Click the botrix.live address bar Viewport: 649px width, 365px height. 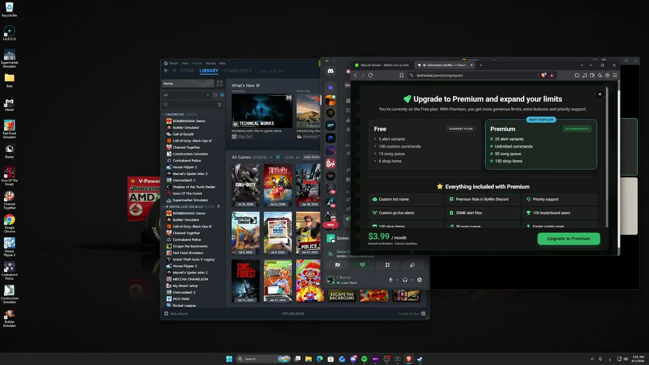(x=472, y=75)
